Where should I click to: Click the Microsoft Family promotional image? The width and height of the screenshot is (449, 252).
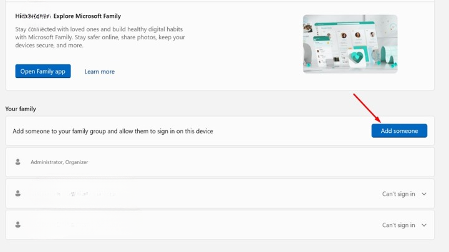(350, 44)
